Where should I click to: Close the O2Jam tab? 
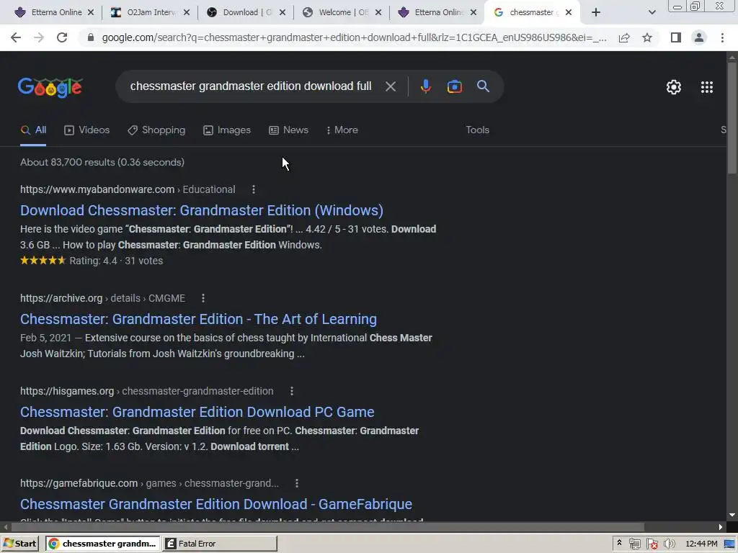click(187, 12)
